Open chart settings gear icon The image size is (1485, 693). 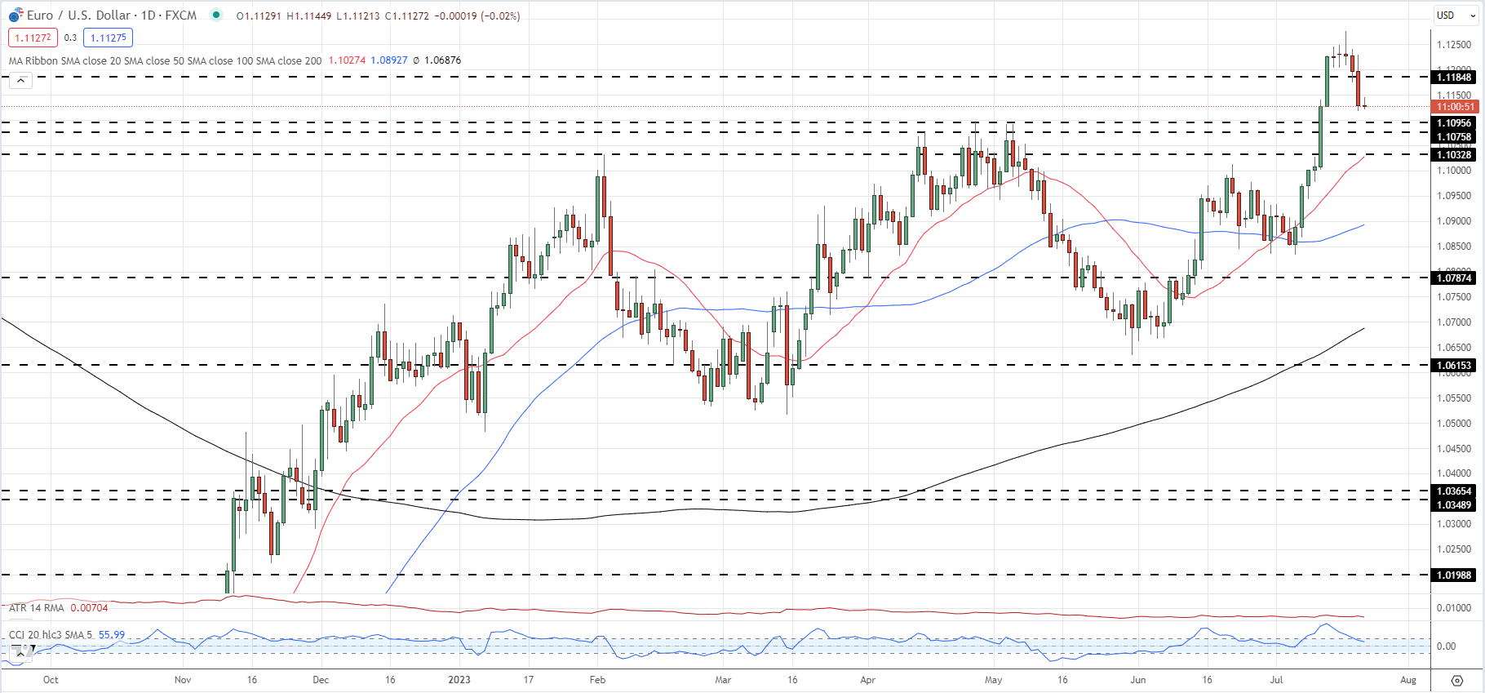pos(1457,680)
